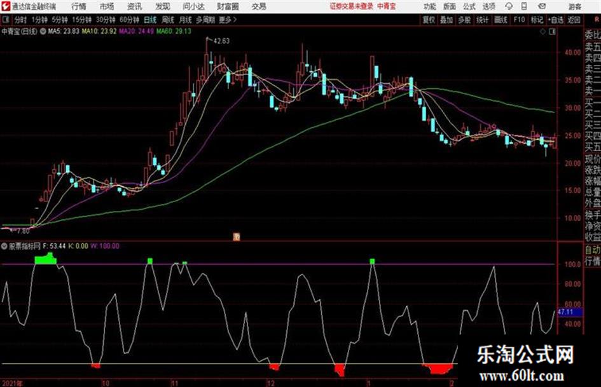Viewport: 601px width, 387px height.
Task: Open the 发现 menu
Action: [163, 6]
